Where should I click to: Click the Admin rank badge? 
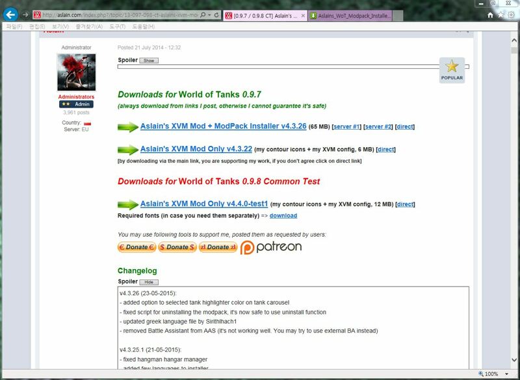point(76,104)
